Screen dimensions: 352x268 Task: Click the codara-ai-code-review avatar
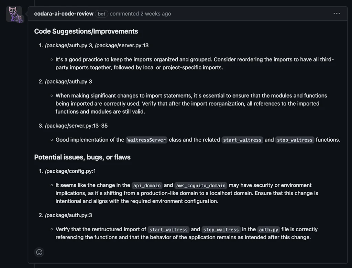point(14,14)
